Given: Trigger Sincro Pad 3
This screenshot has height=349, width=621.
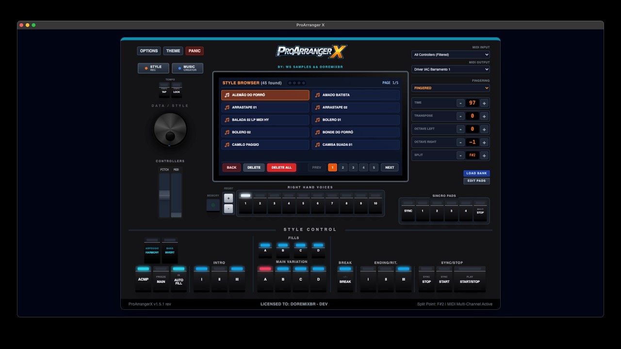Looking at the screenshot, I should pyautogui.click(x=452, y=210).
